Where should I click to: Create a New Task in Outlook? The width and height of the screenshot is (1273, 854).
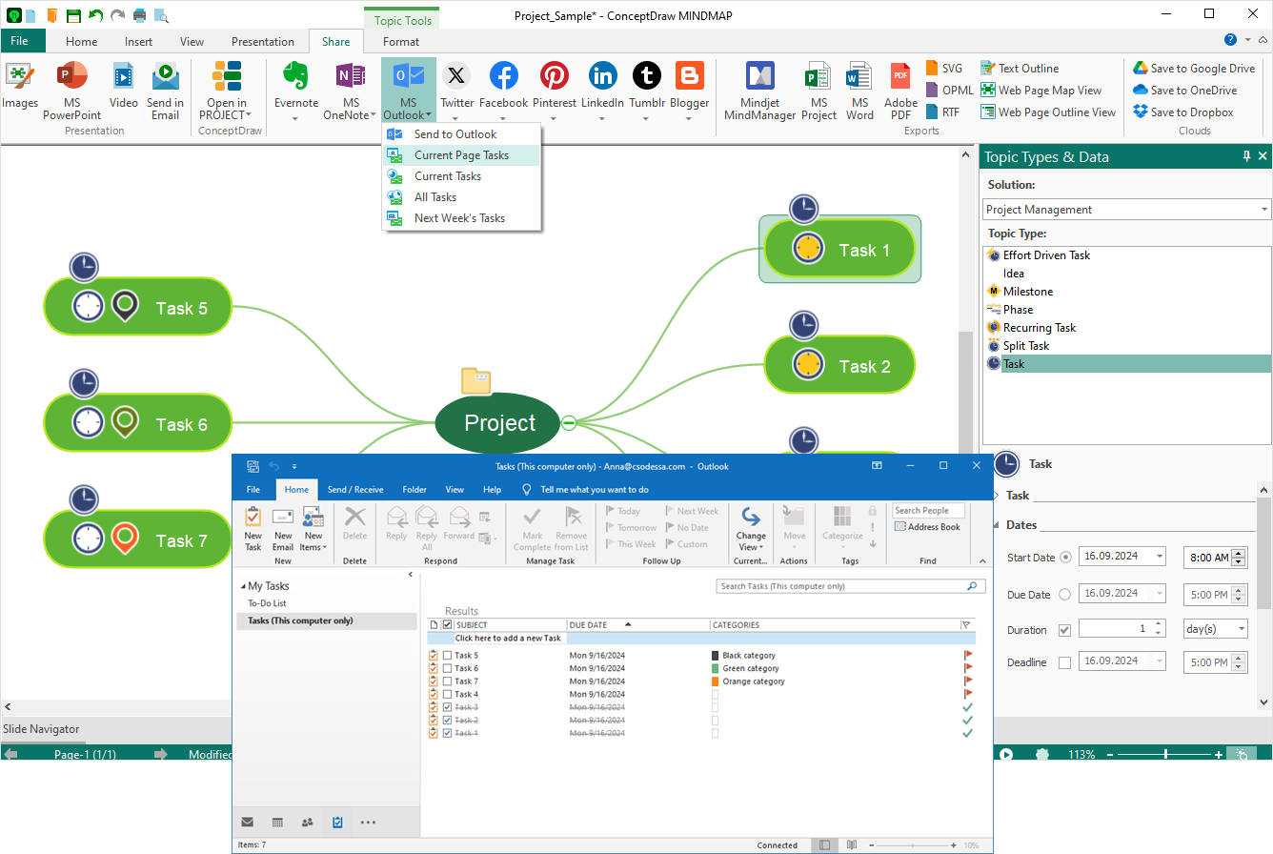pyautogui.click(x=253, y=529)
